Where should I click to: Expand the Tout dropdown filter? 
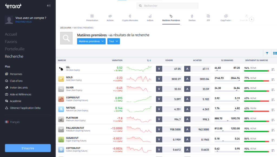[114, 41]
